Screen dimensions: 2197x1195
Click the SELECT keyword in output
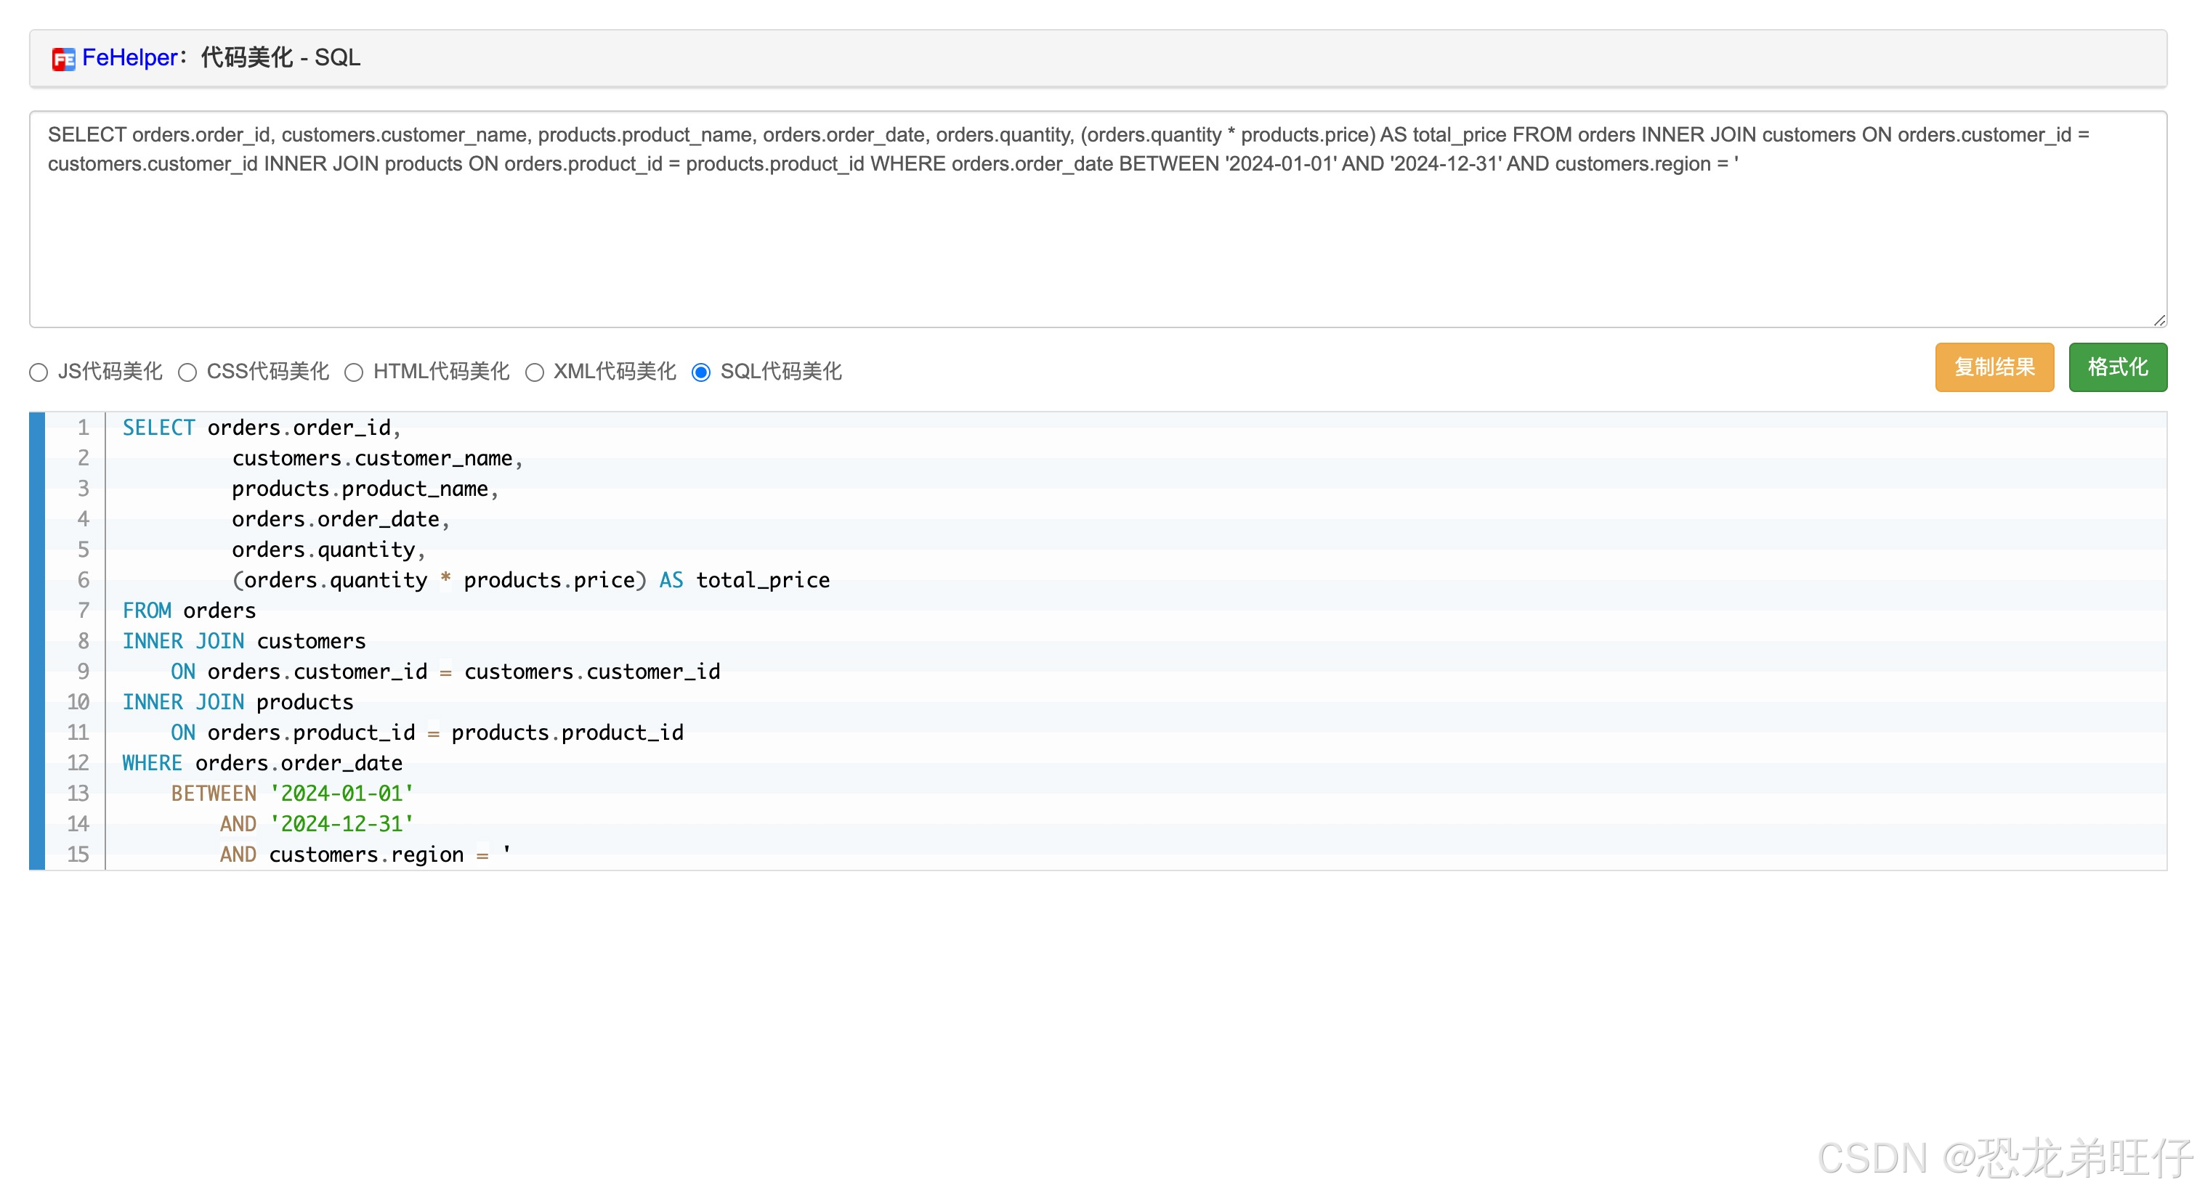click(158, 428)
